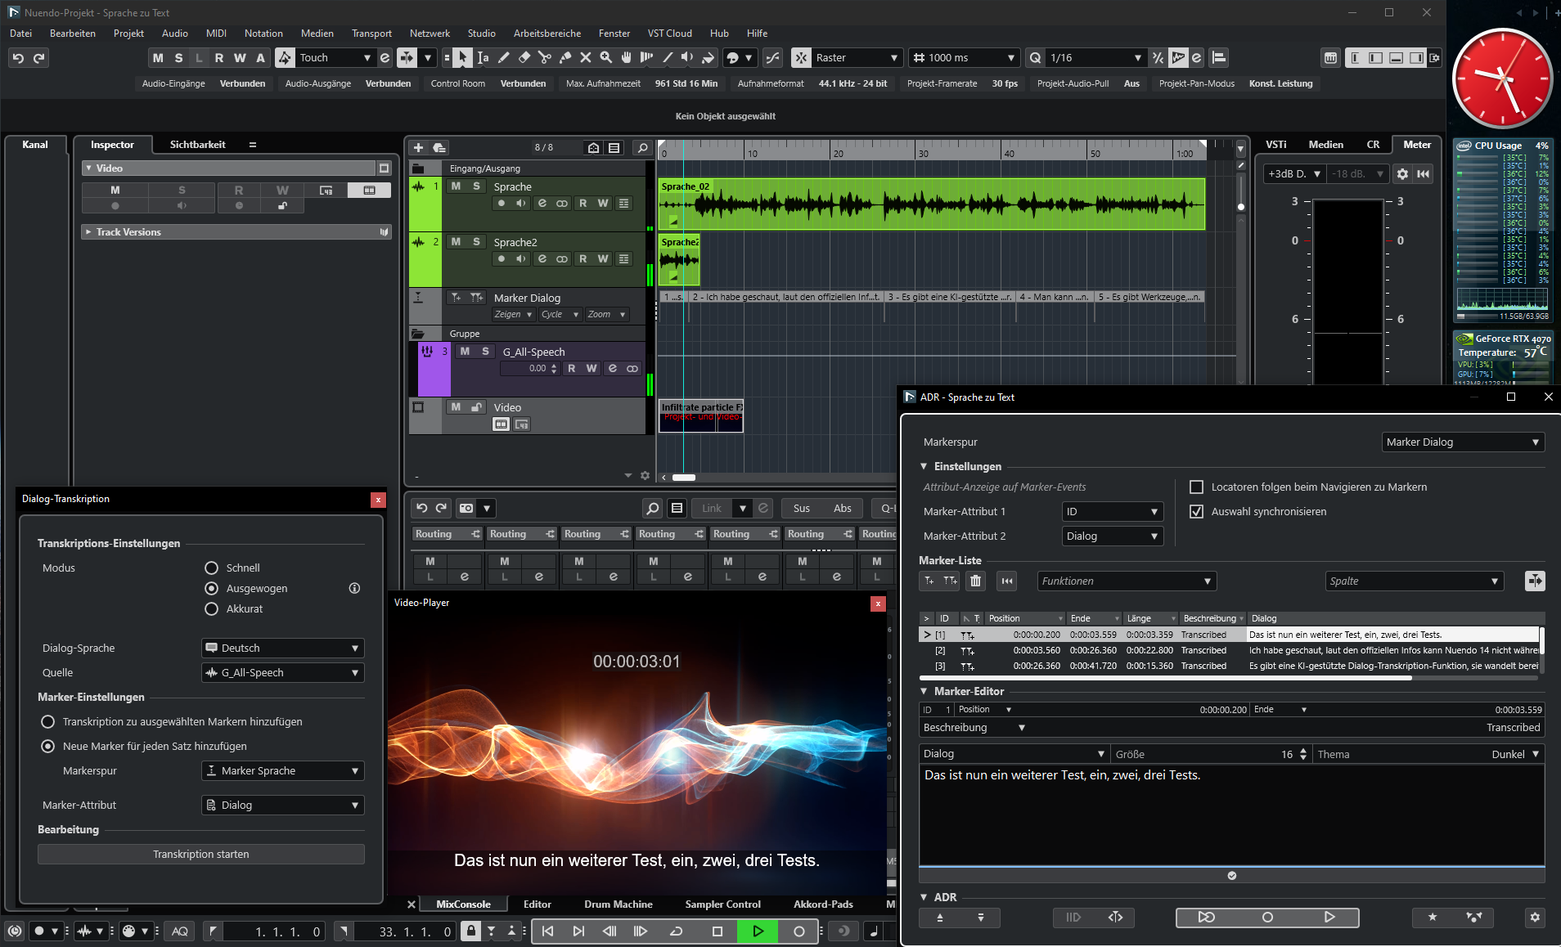Image resolution: width=1561 pixels, height=947 pixels.
Task: Open the Drum Machine lower zone tab
Action: (618, 904)
